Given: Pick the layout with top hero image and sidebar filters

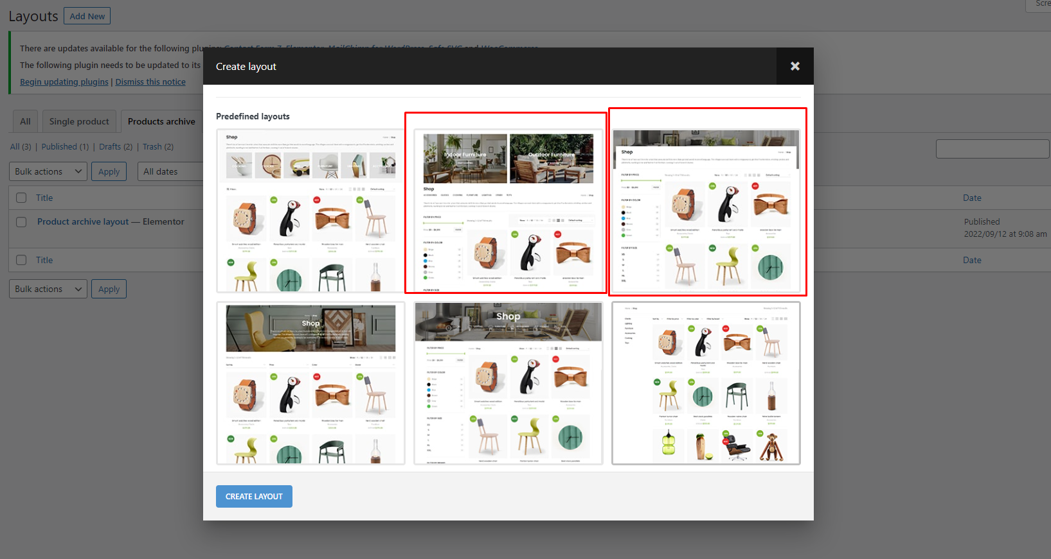Looking at the screenshot, I should [x=706, y=211].
